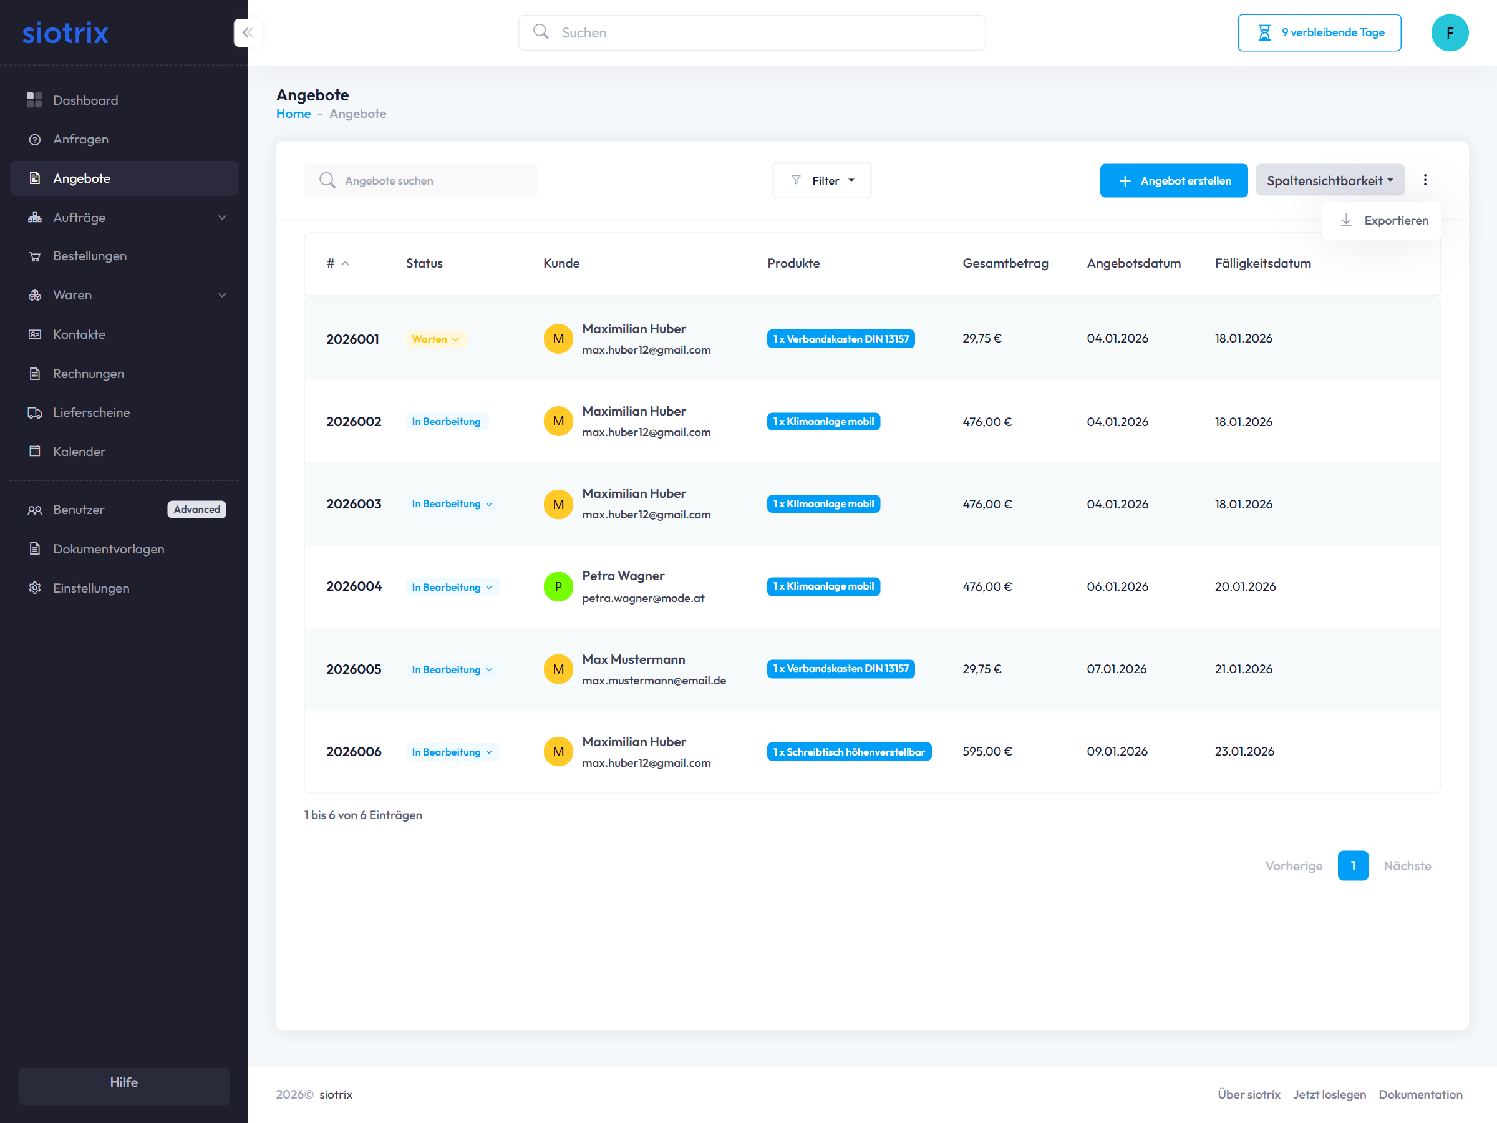The width and height of the screenshot is (1497, 1123).
Task: Open the Filter dropdown
Action: (x=821, y=181)
